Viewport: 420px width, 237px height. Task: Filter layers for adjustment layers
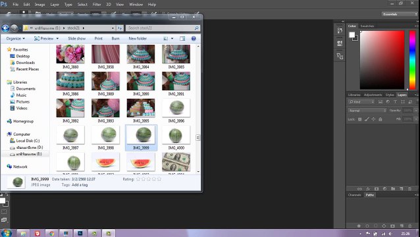point(388,102)
